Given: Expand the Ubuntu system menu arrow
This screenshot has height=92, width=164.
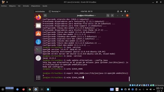Looking at the screenshot, I should [x=128, y=11].
